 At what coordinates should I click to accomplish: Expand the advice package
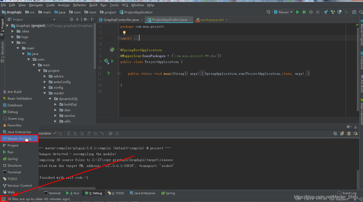tap(45, 76)
